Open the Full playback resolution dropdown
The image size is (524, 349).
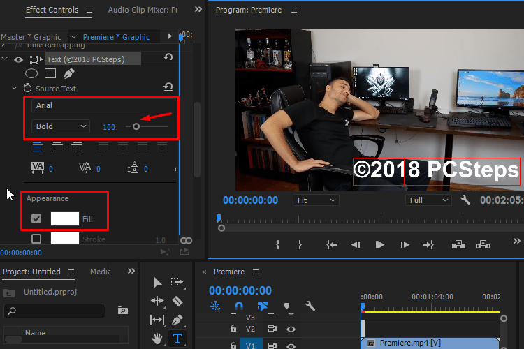click(x=428, y=200)
